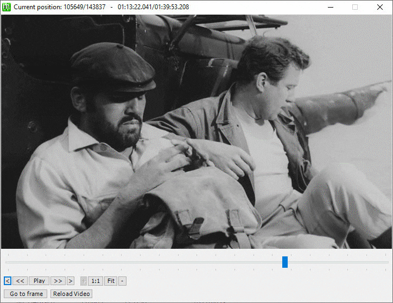Viewport: 393px width, 303px height.
Task: Zoom out with the - button
Action: pos(122,281)
